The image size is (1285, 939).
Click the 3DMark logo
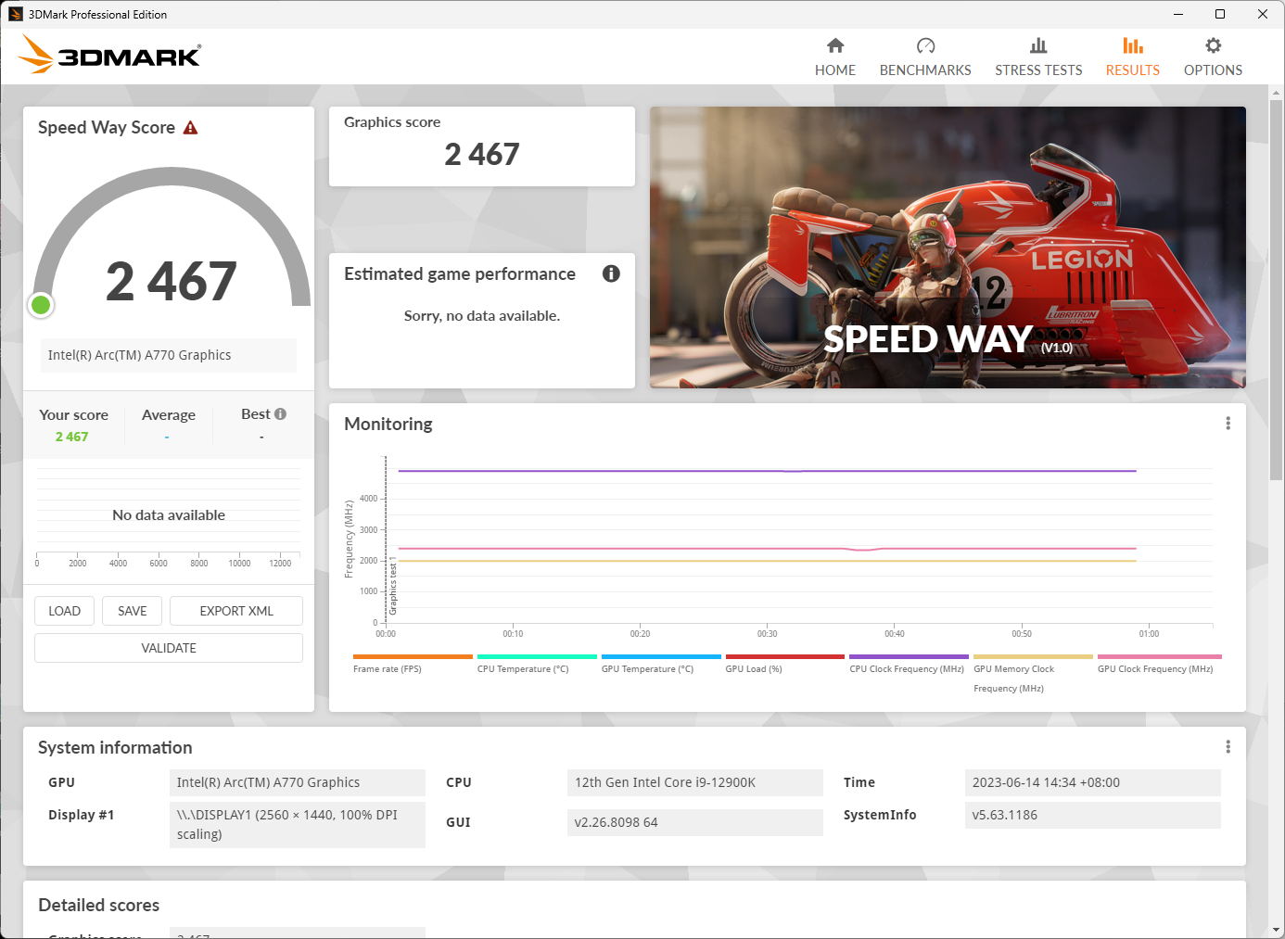(109, 55)
